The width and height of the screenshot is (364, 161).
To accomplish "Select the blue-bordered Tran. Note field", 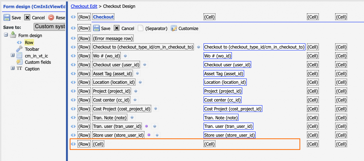I will (x=221, y=117).
